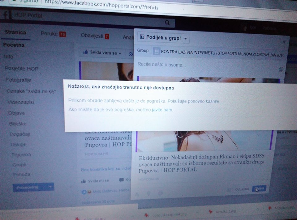Viewport: 297px width, 220px height.
Task: Click the tag people icon in share dialog
Action: click(x=137, y=193)
